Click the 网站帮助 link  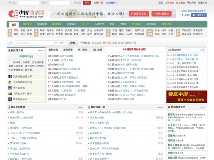pos(191,3)
